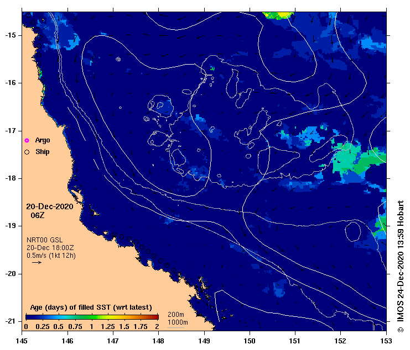Click the '153' longitude axis label
Screen dimensions: 410x350
tap(386, 341)
